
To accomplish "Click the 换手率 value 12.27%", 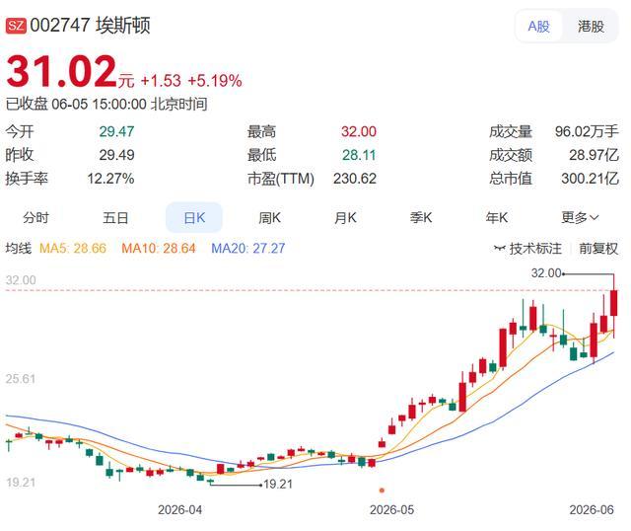I will 110,178.
